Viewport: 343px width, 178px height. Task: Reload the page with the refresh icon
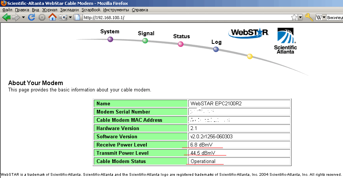(32, 17)
